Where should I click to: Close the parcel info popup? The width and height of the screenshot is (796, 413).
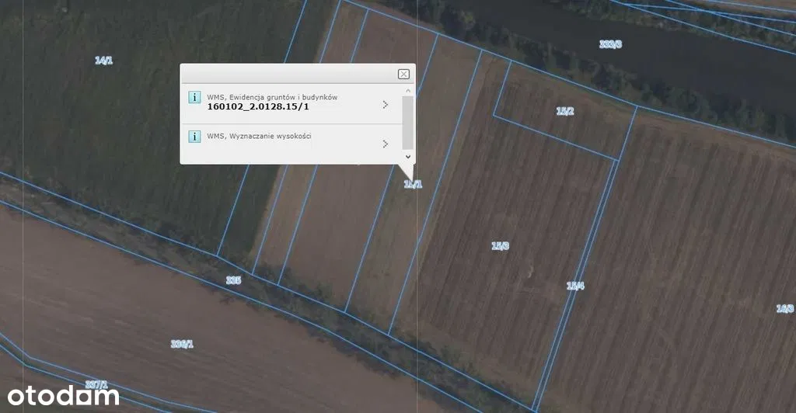(403, 74)
